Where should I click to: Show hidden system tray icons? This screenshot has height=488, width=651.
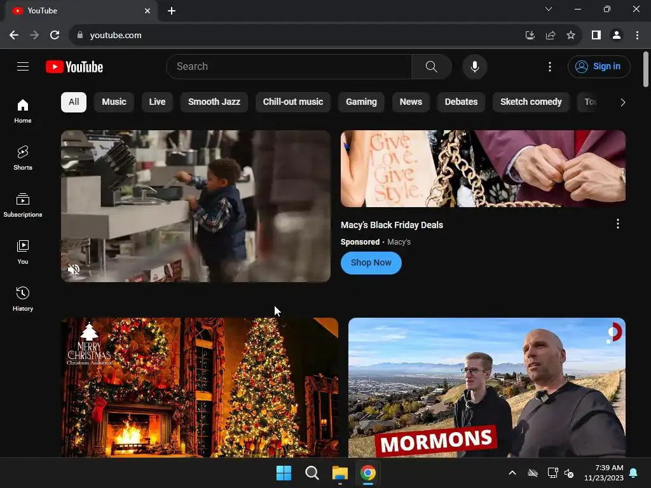pyautogui.click(x=512, y=473)
